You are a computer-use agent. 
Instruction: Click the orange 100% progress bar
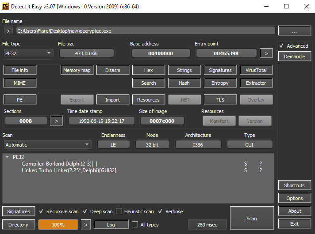coord(58,225)
